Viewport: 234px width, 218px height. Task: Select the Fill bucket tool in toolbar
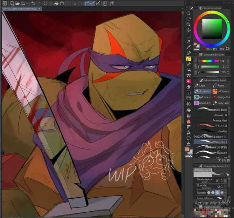(189, 110)
